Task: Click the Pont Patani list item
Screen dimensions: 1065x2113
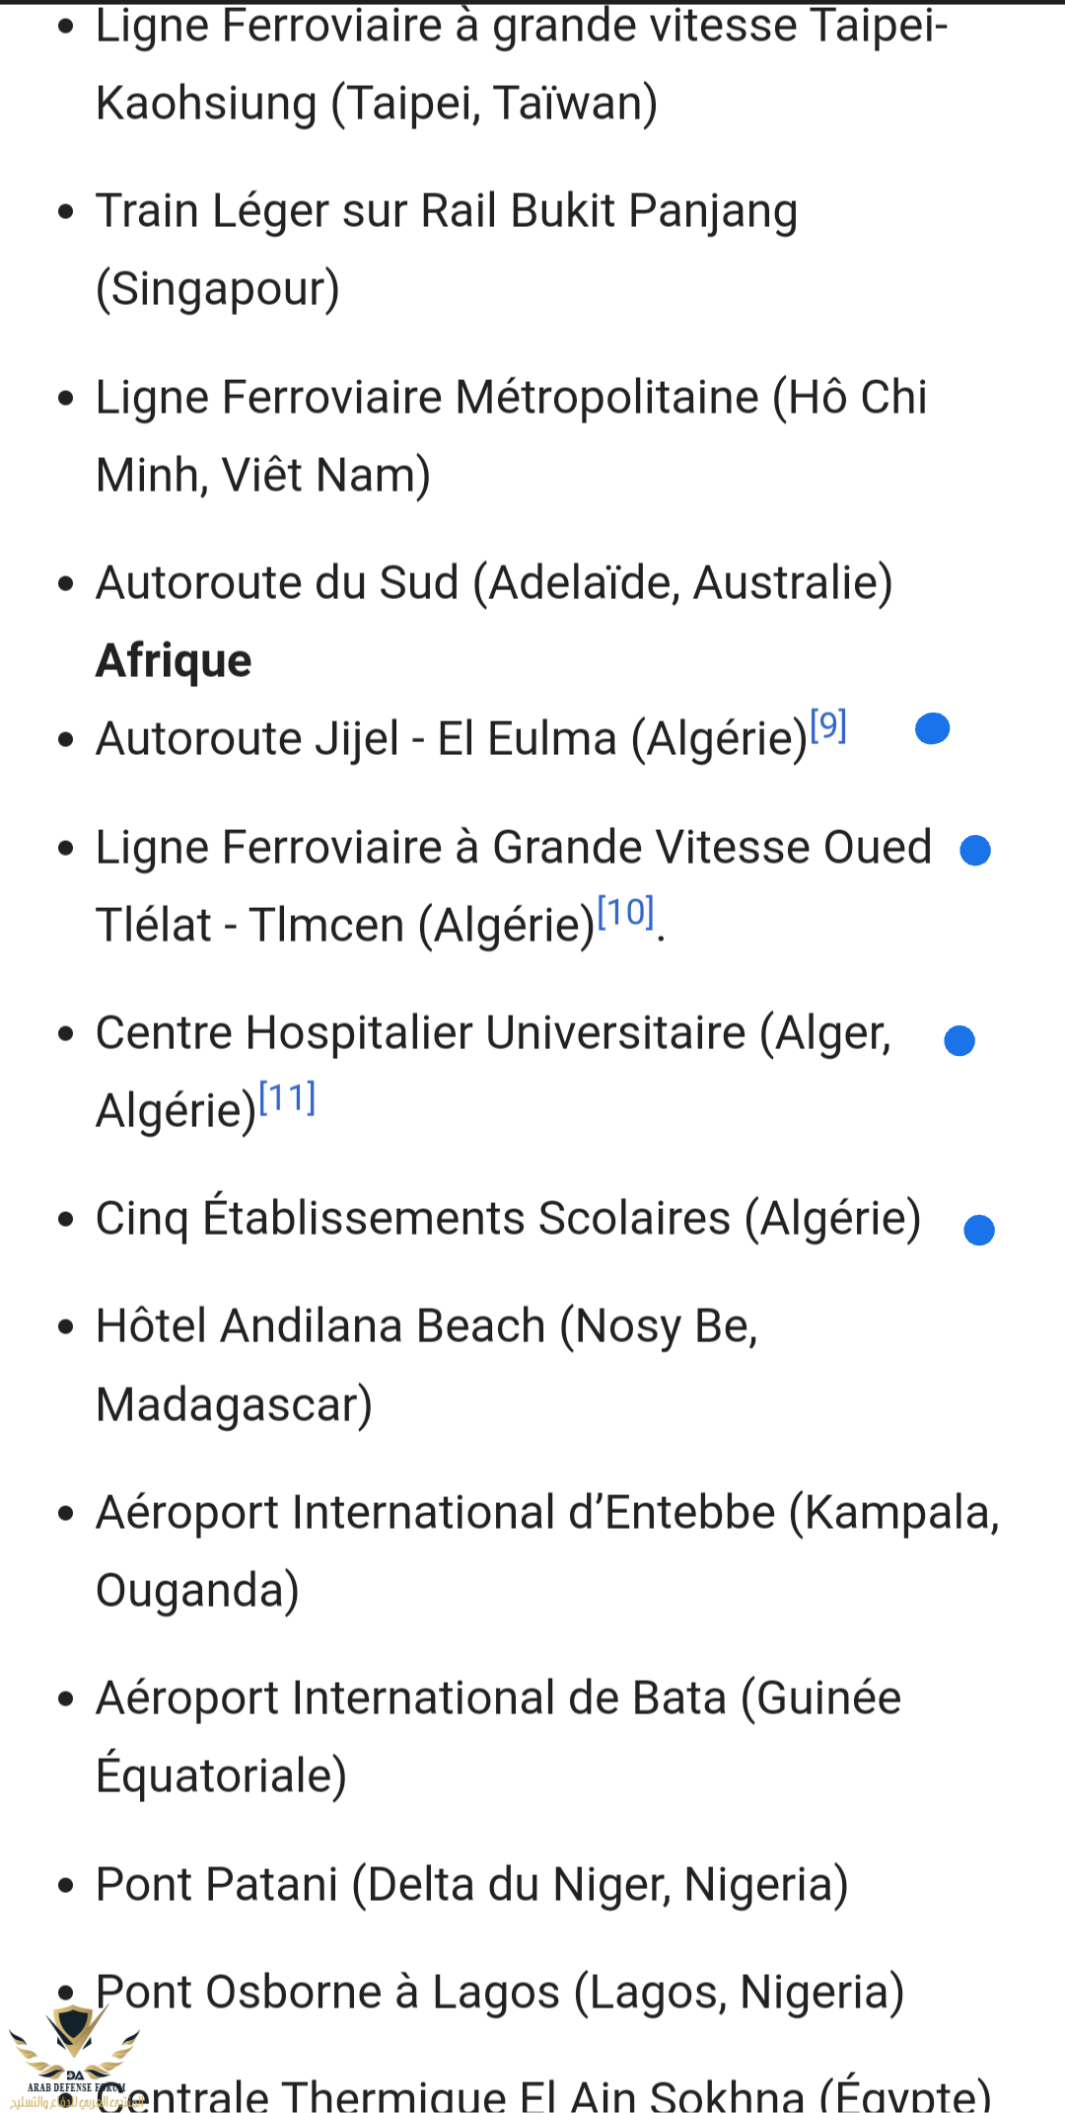Action: point(471,1885)
